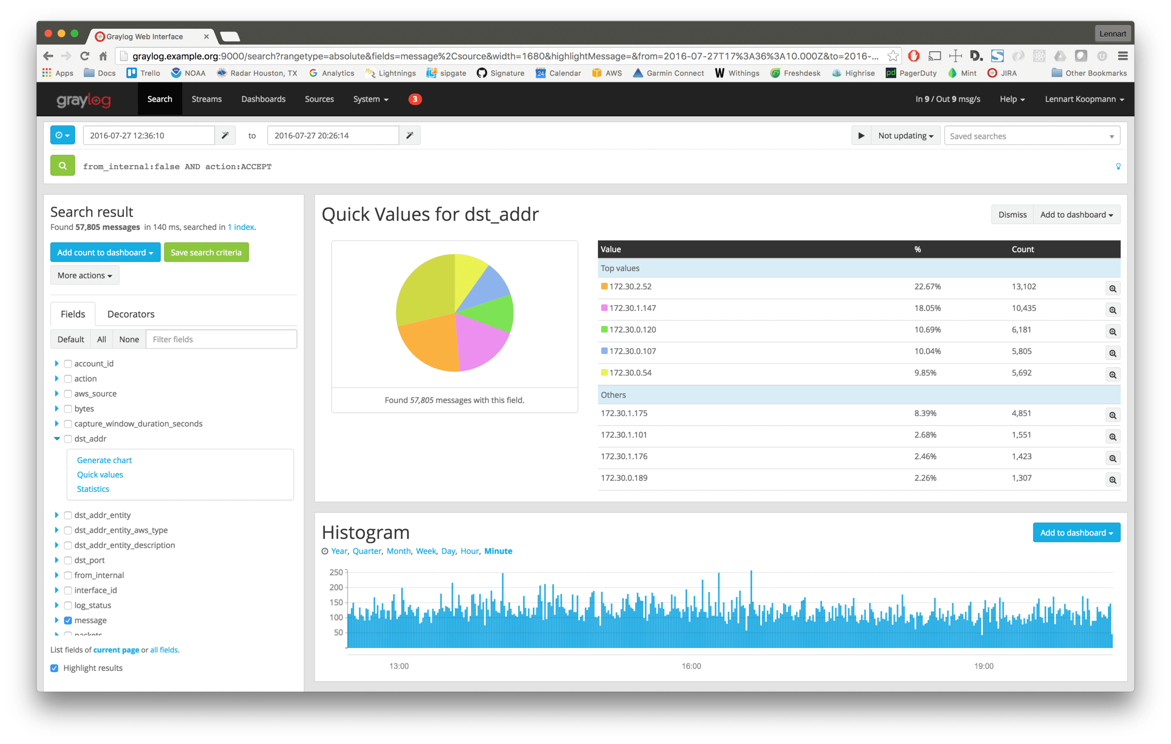This screenshot has width=1171, height=744.
Task: Expand the capture_window_duration_seconds field
Action: click(56, 423)
